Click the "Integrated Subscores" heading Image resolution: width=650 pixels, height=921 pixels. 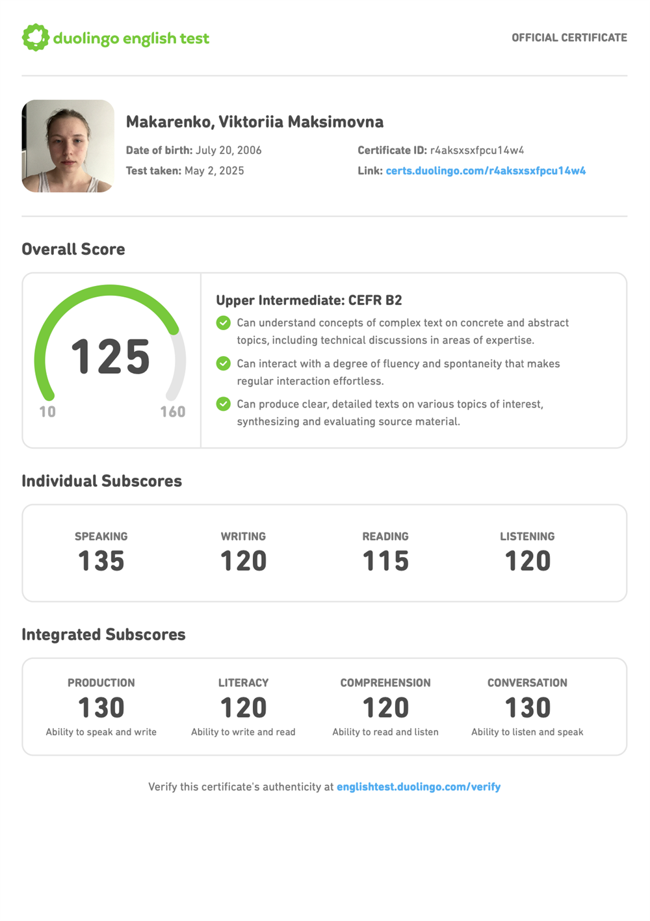pyautogui.click(x=104, y=635)
